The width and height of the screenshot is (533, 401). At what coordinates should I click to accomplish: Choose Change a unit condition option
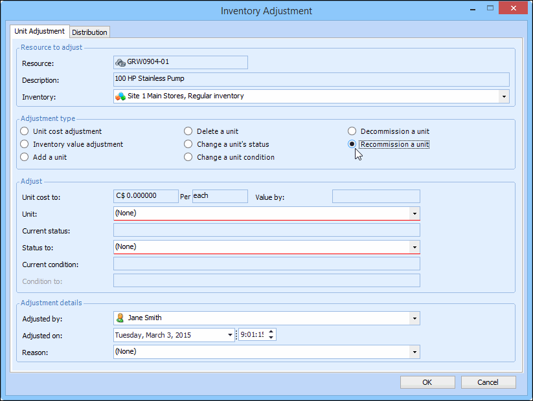click(188, 157)
